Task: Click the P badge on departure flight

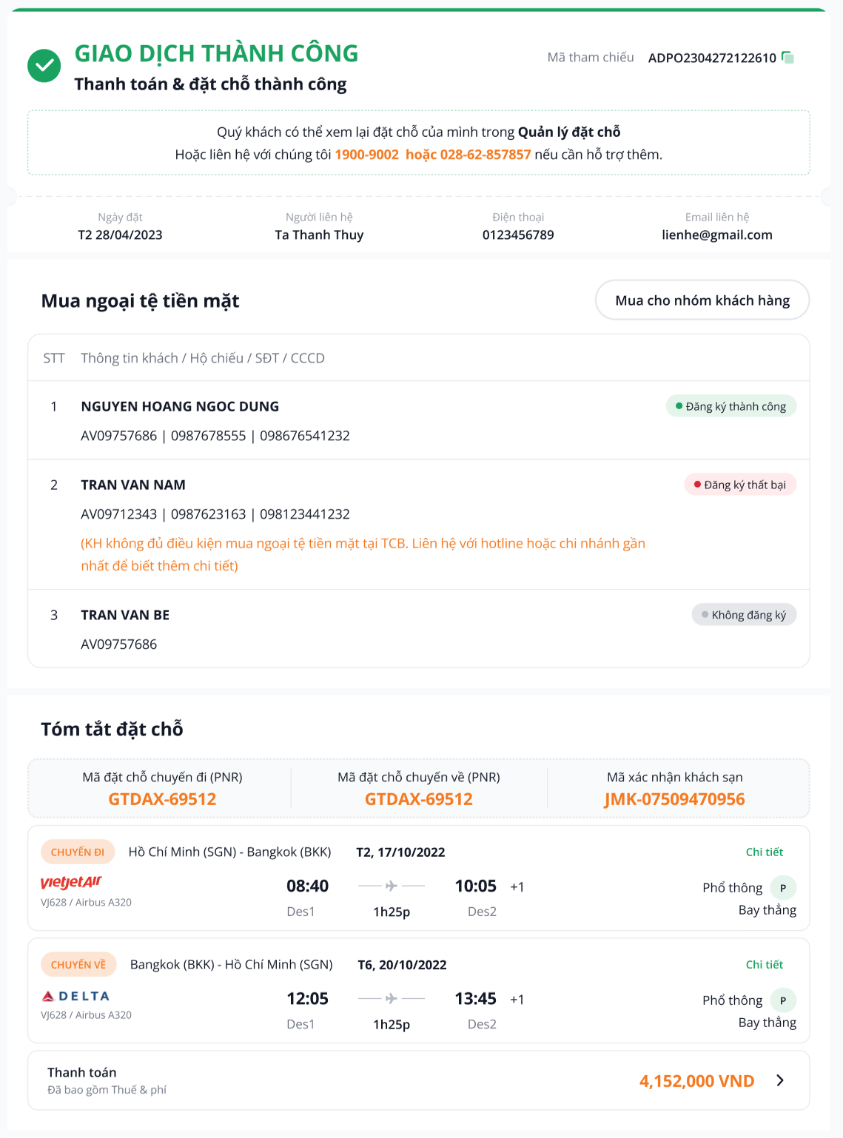Action: pyautogui.click(x=783, y=888)
